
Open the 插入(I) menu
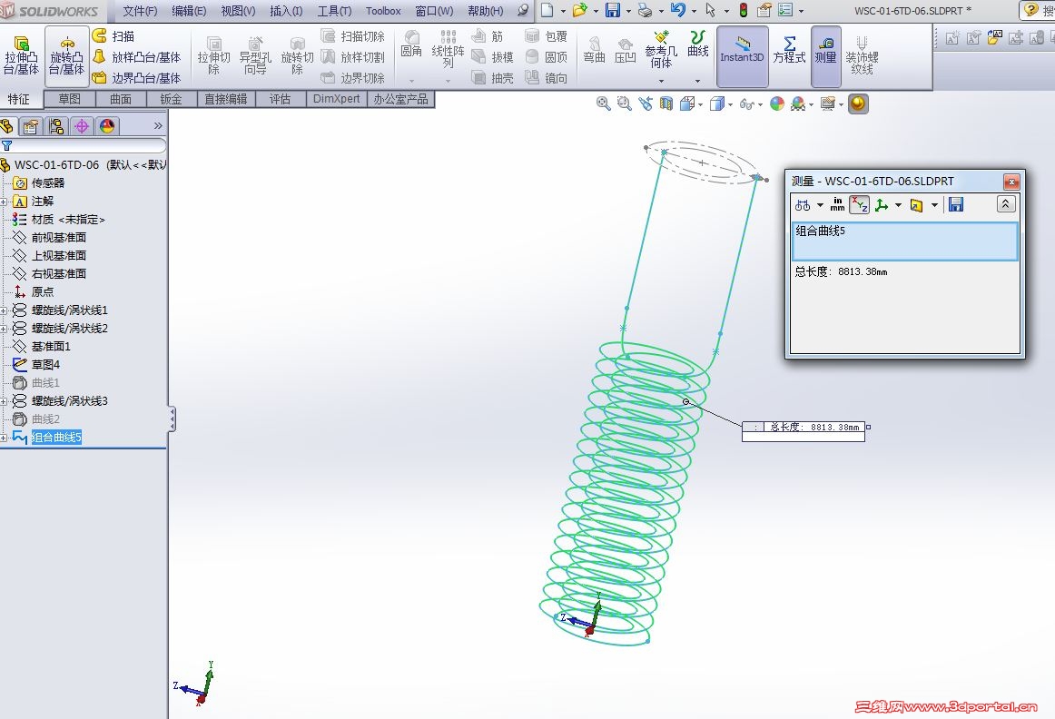tap(286, 11)
